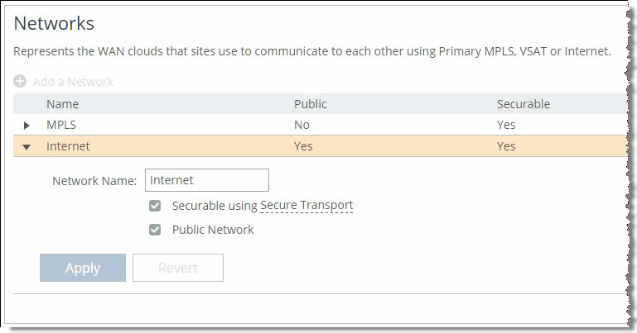
Task: Click the MPLS Securable value Yes
Action: [506, 125]
